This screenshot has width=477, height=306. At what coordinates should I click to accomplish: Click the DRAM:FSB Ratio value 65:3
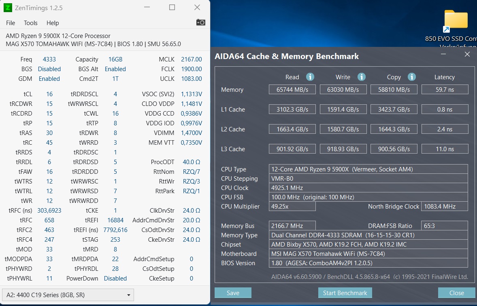coord(445,226)
